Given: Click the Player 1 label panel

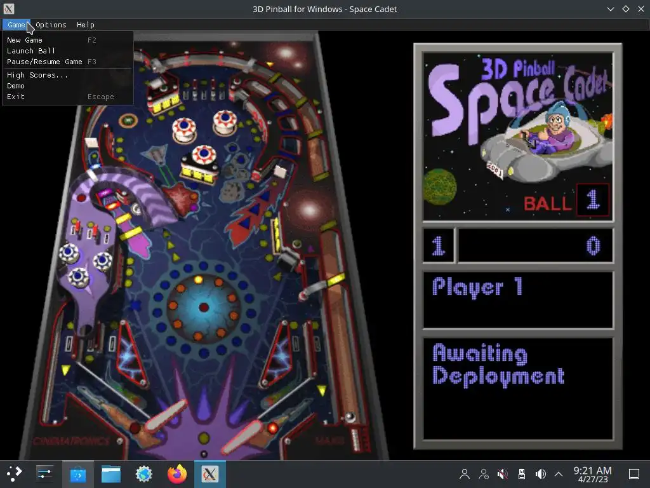Looking at the screenshot, I should point(518,300).
